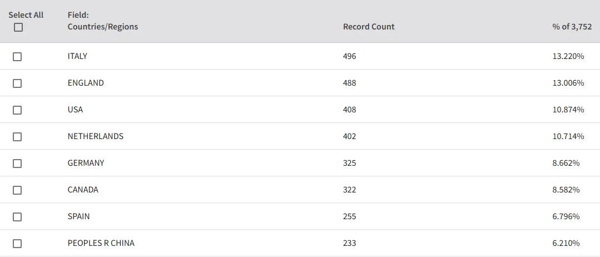
Task: Click the NETHERLANDS country label
Action: coord(95,136)
